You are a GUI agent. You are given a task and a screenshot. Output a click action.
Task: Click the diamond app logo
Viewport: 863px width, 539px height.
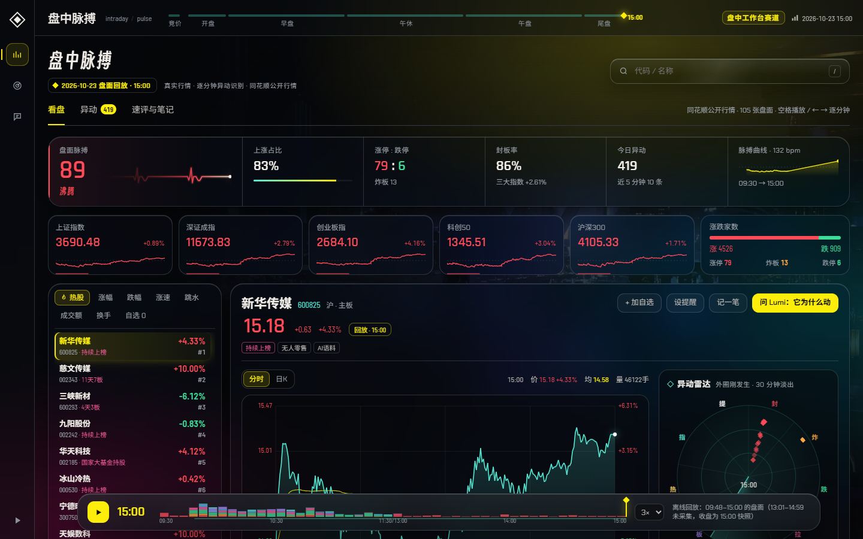pyautogui.click(x=17, y=20)
